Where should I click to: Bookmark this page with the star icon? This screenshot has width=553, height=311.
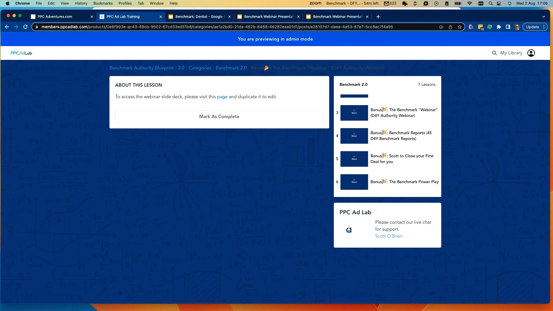coord(460,27)
